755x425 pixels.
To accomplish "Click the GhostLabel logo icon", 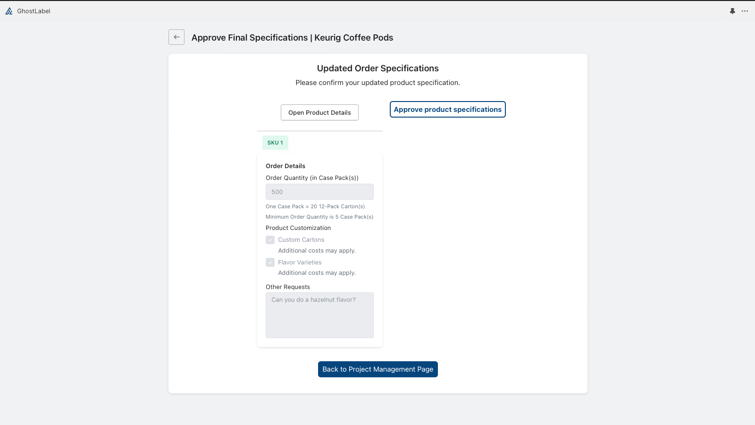I will click(x=9, y=11).
